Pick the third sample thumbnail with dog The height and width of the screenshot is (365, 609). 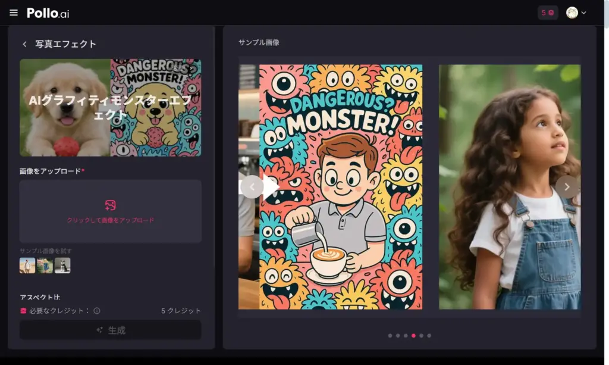click(x=62, y=266)
